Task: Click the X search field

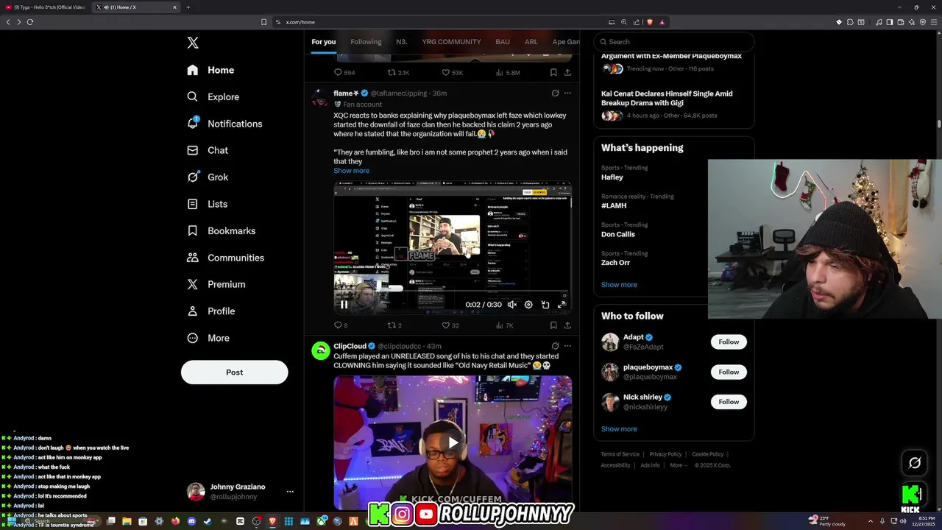Action: coord(674,42)
